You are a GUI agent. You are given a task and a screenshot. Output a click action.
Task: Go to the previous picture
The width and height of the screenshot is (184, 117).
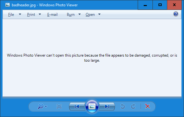(77, 106)
